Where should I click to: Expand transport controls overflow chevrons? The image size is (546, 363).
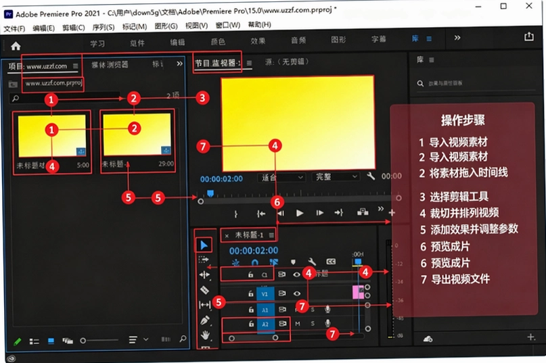pyautogui.click(x=381, y=208)
